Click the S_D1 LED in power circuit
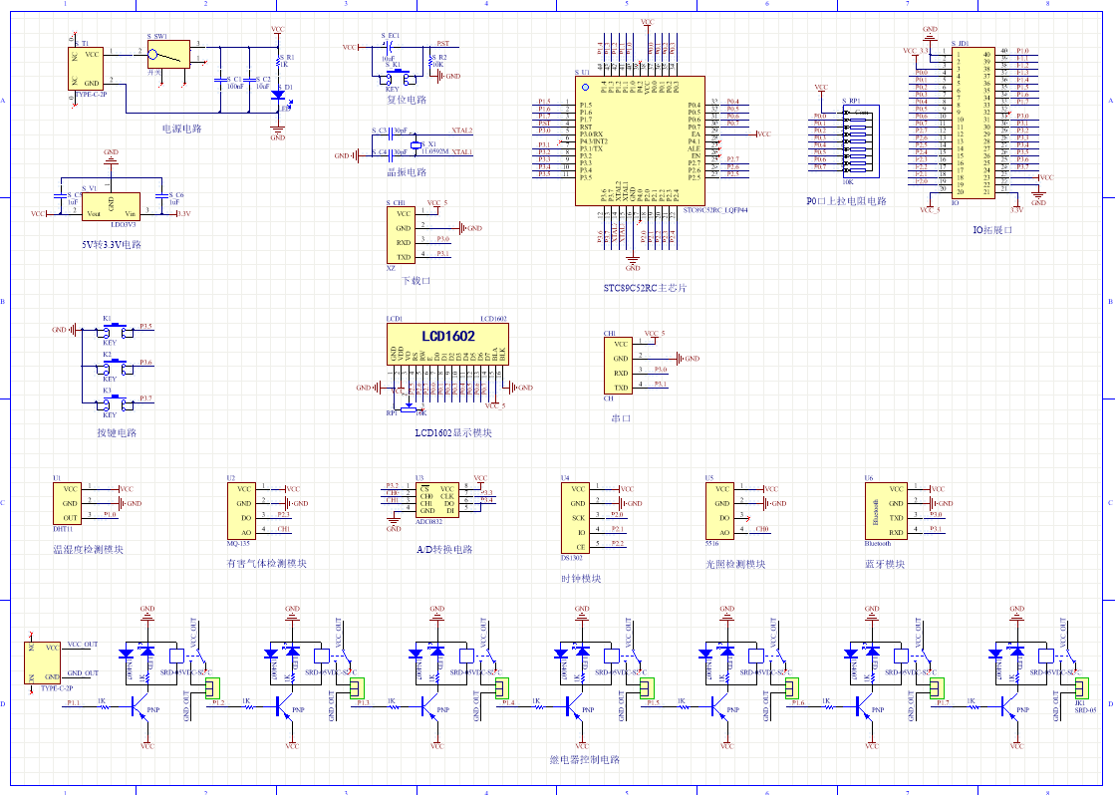Screen dimensions: 1115x795 coord(279,96)
